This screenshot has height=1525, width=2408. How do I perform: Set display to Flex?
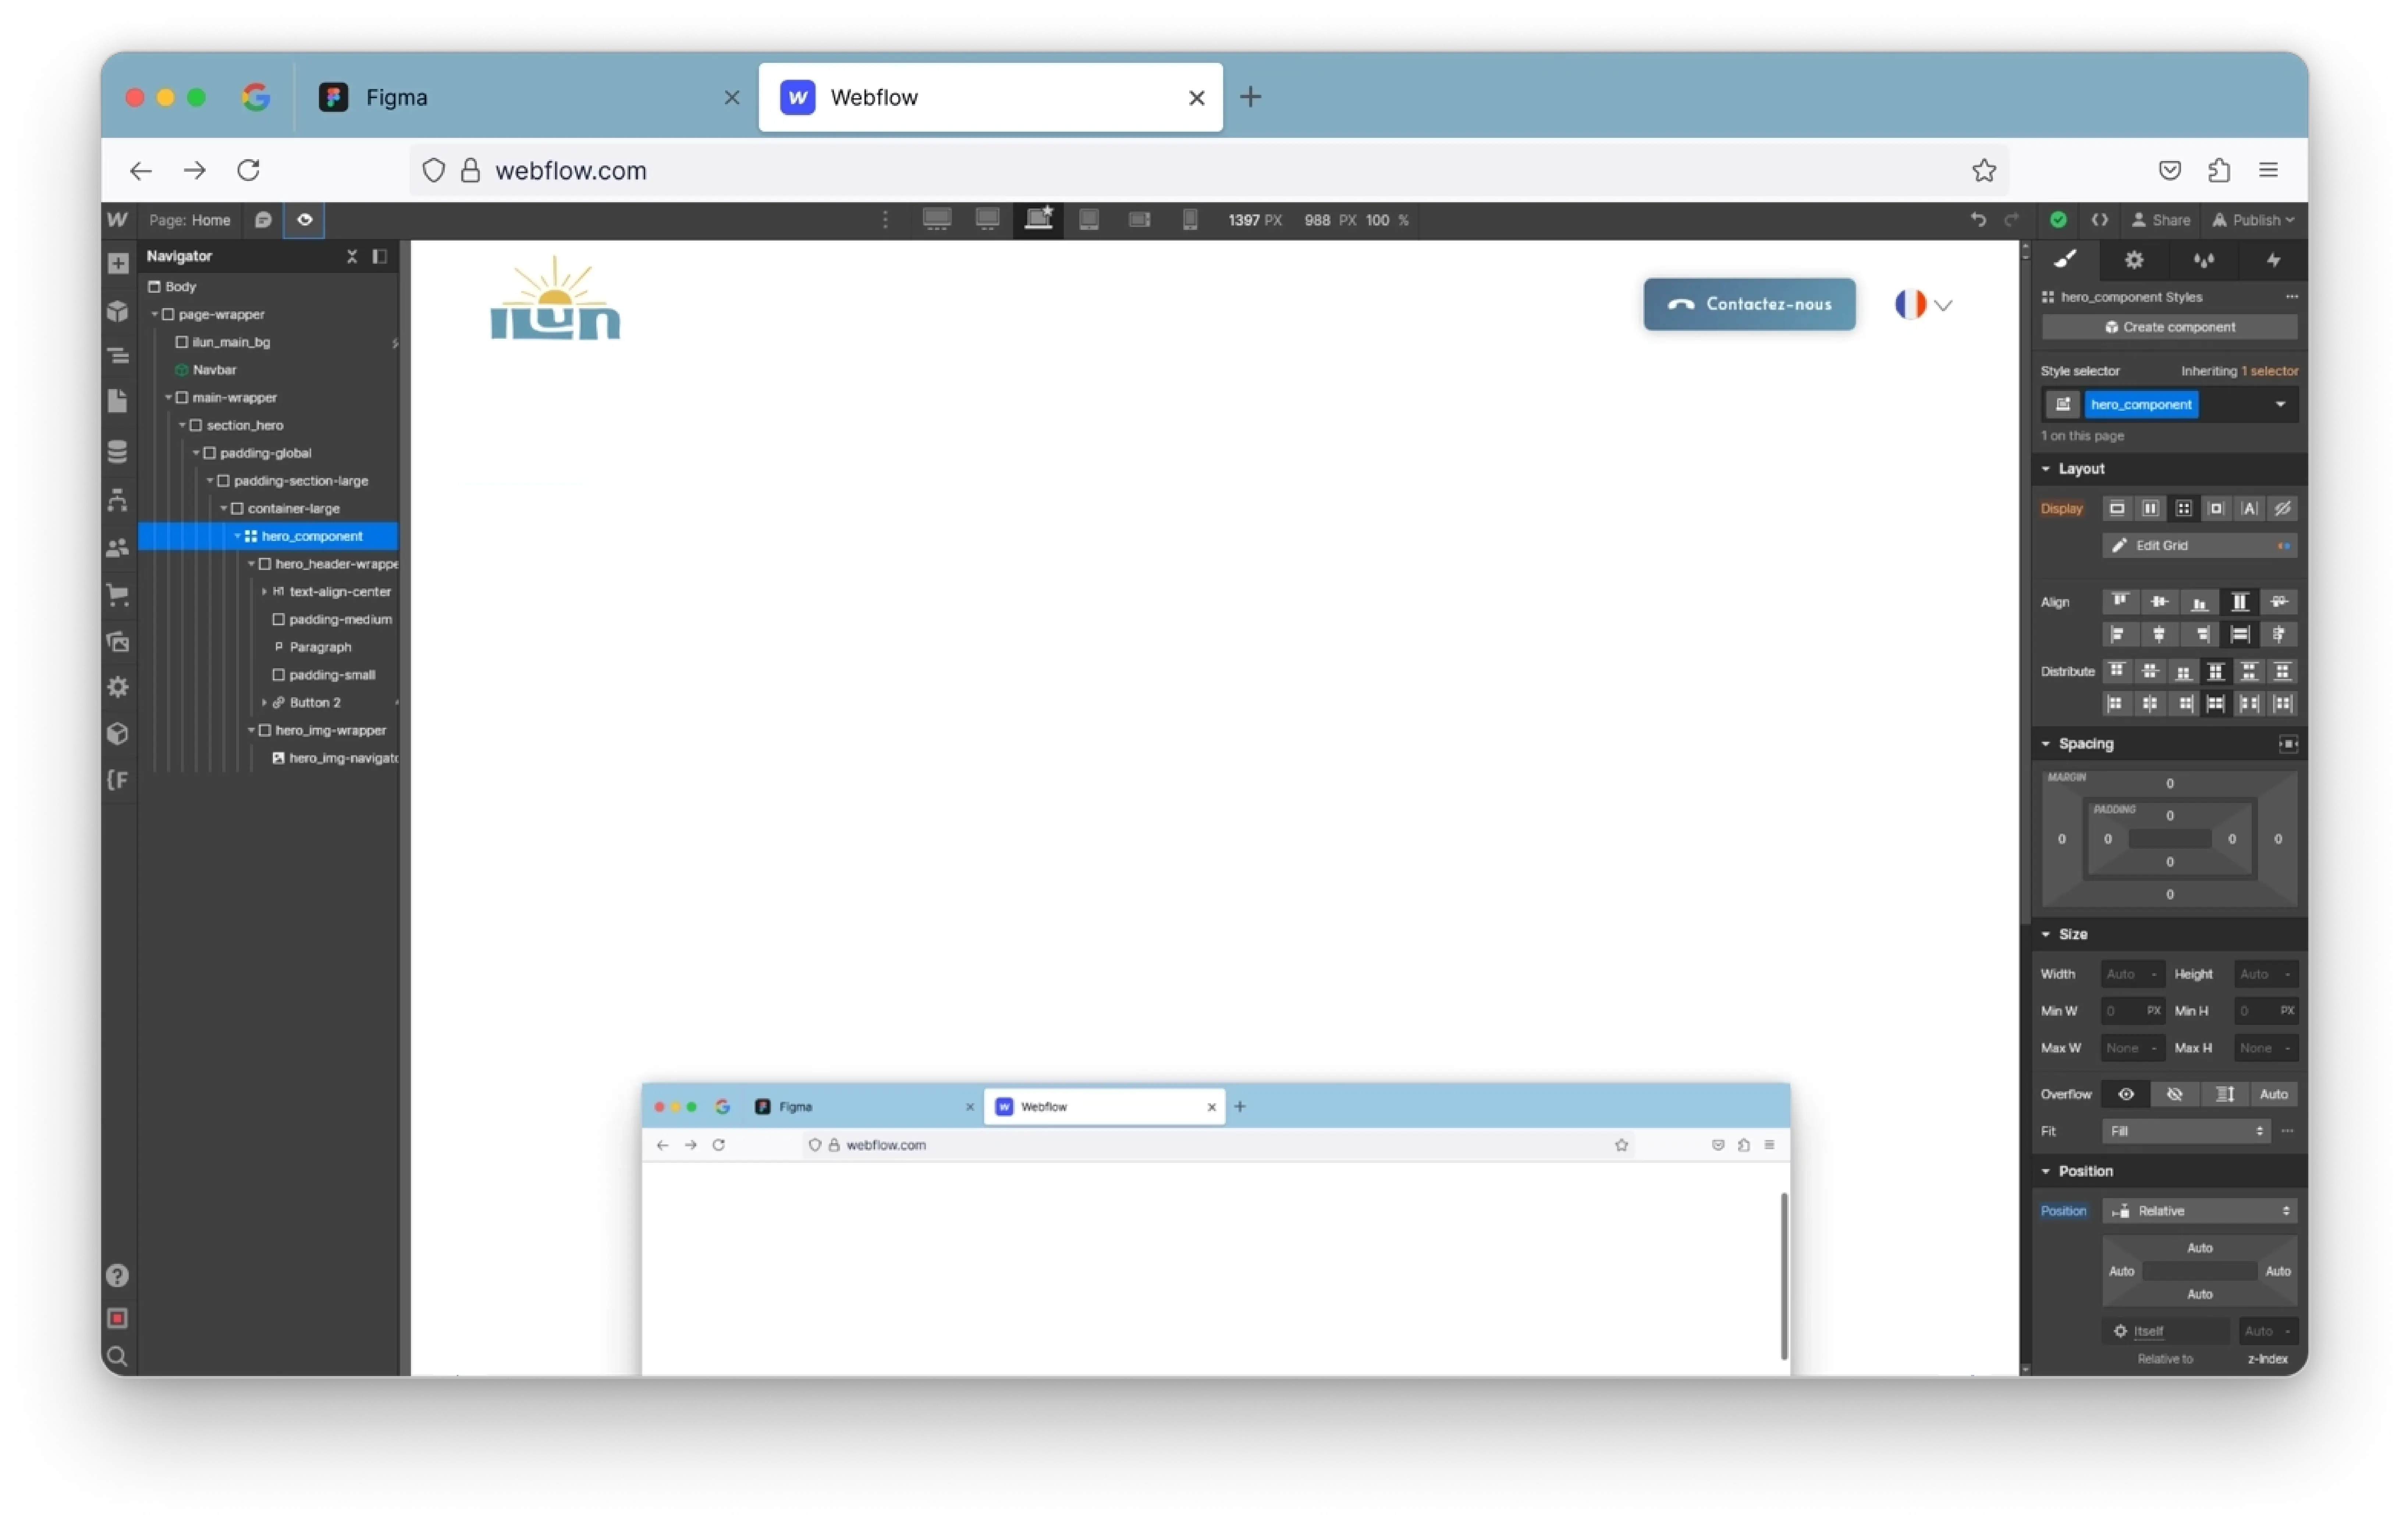[2150, 509]
